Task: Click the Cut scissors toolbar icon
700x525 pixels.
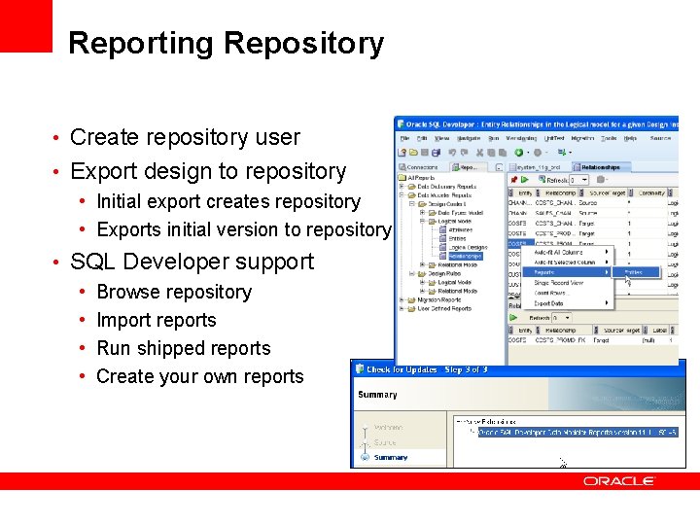Action: click(x=479, y=153)
